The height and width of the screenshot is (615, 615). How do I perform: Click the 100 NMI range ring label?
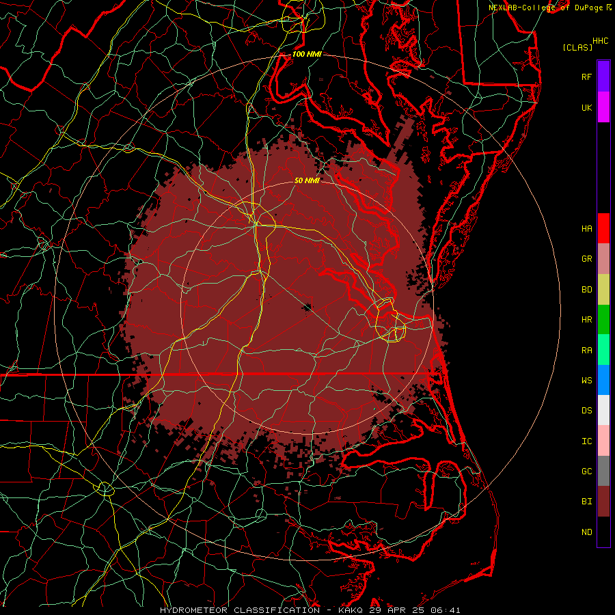307,54
